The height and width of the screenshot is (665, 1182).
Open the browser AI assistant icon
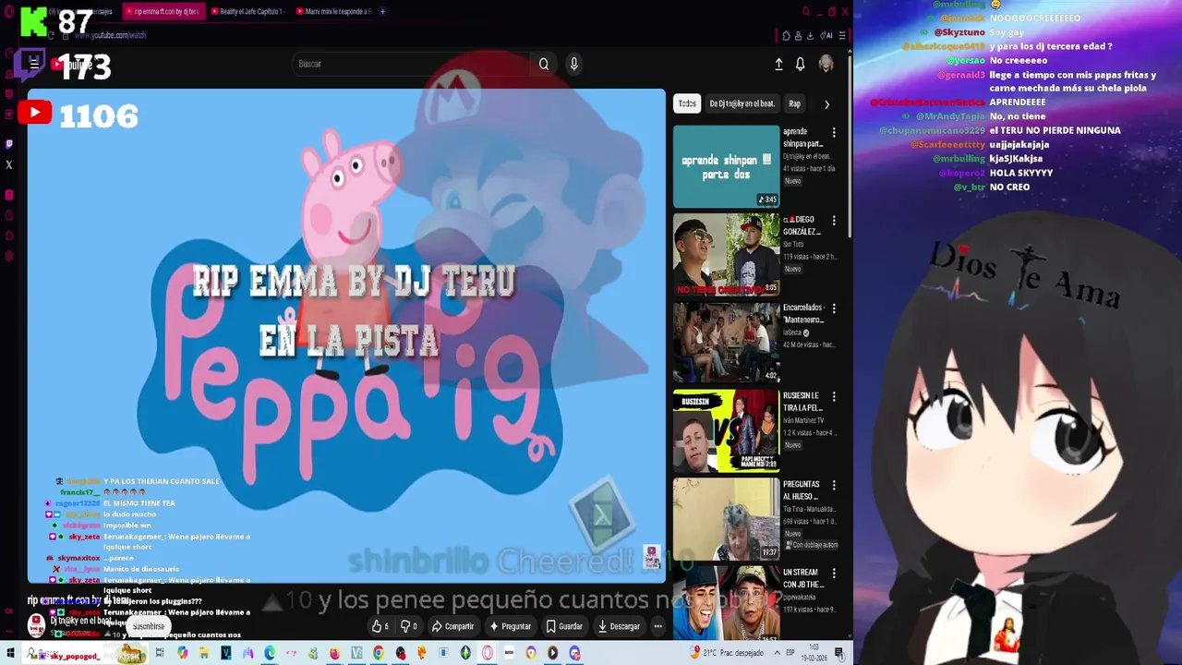tap(827, 36)
